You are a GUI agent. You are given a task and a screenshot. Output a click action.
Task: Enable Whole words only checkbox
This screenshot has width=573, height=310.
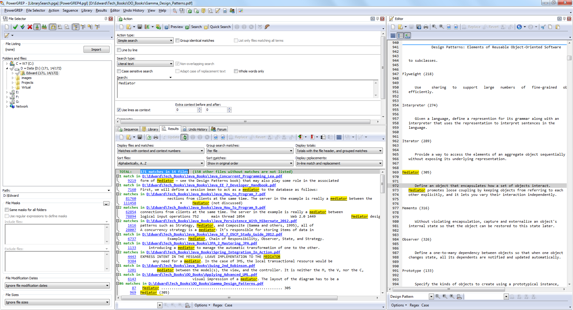pos(236,71)
